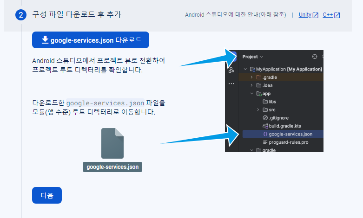Expand the .gradle folder chevron
Screen dimensions: 363x218
[251, 77]
